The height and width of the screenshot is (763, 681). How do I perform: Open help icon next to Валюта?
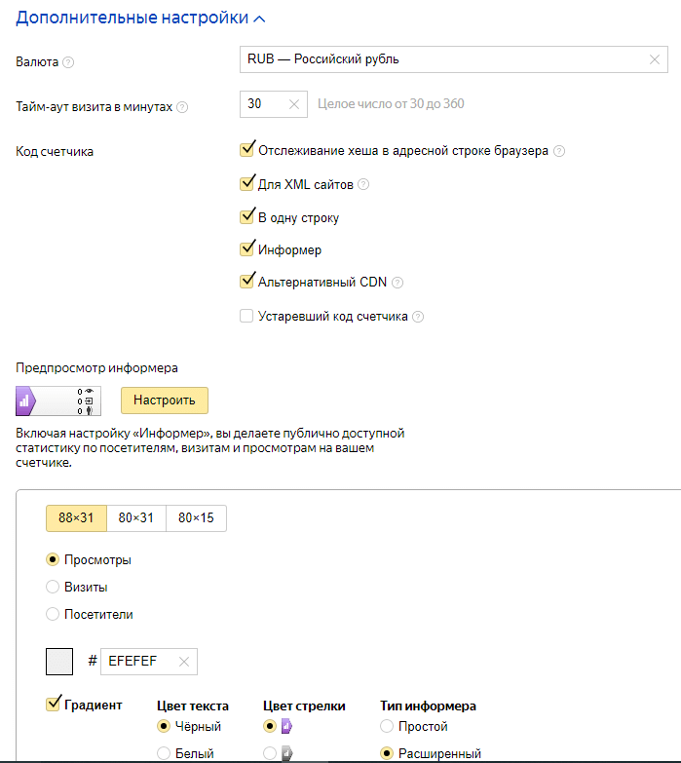pos(68,62)
